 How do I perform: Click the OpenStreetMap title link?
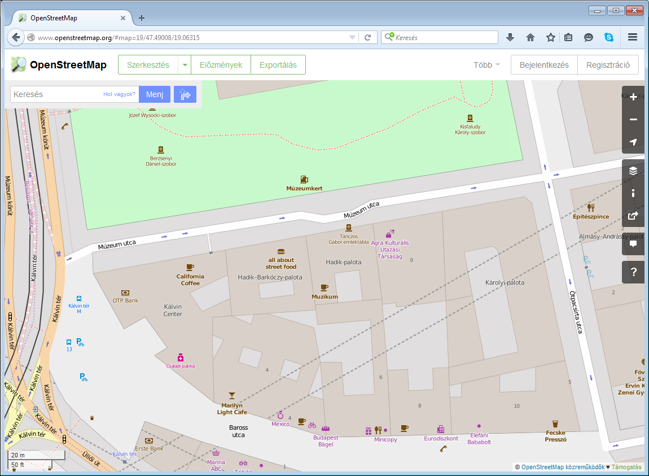(68, 64)
